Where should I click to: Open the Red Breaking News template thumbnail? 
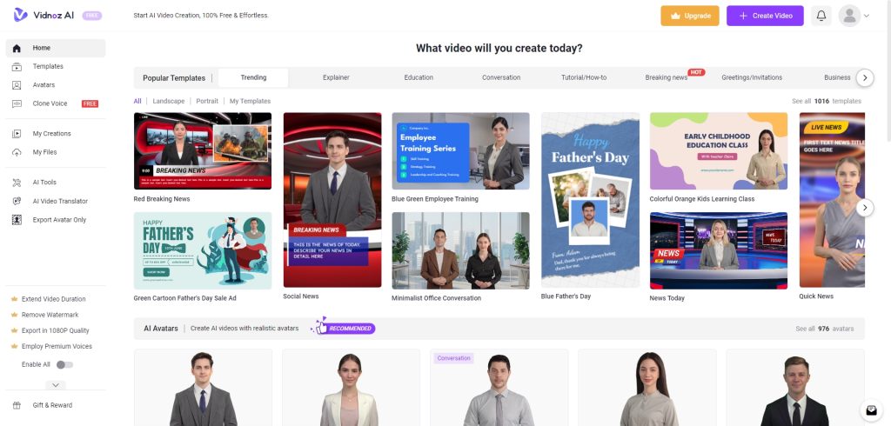pyautogui.click(x=203, y=151)
